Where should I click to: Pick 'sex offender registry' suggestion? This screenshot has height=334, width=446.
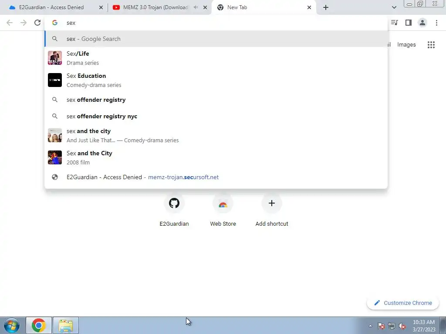tap(216, 100)
